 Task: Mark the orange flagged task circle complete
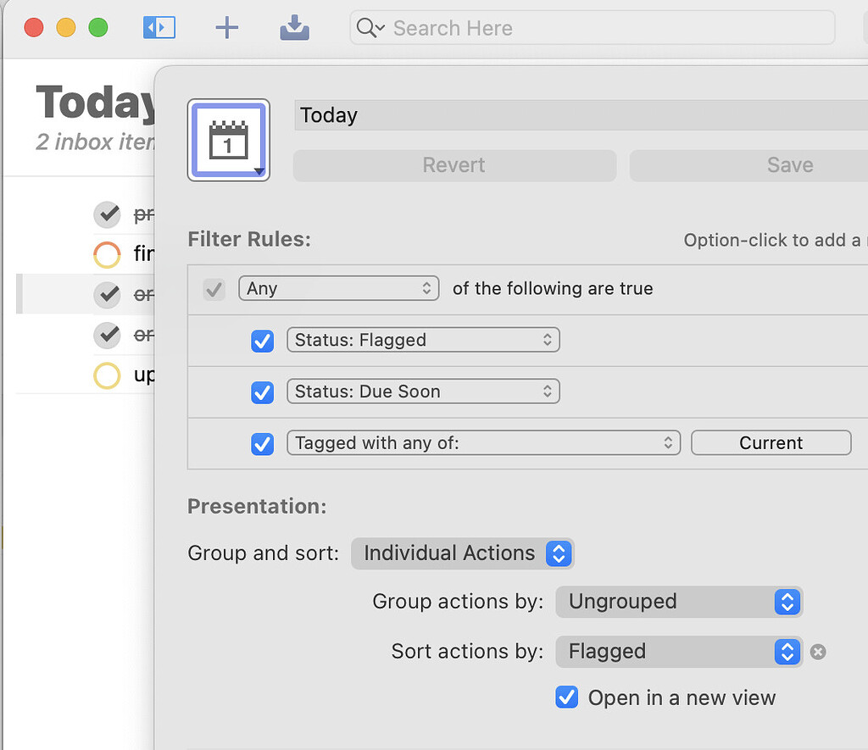107,254
